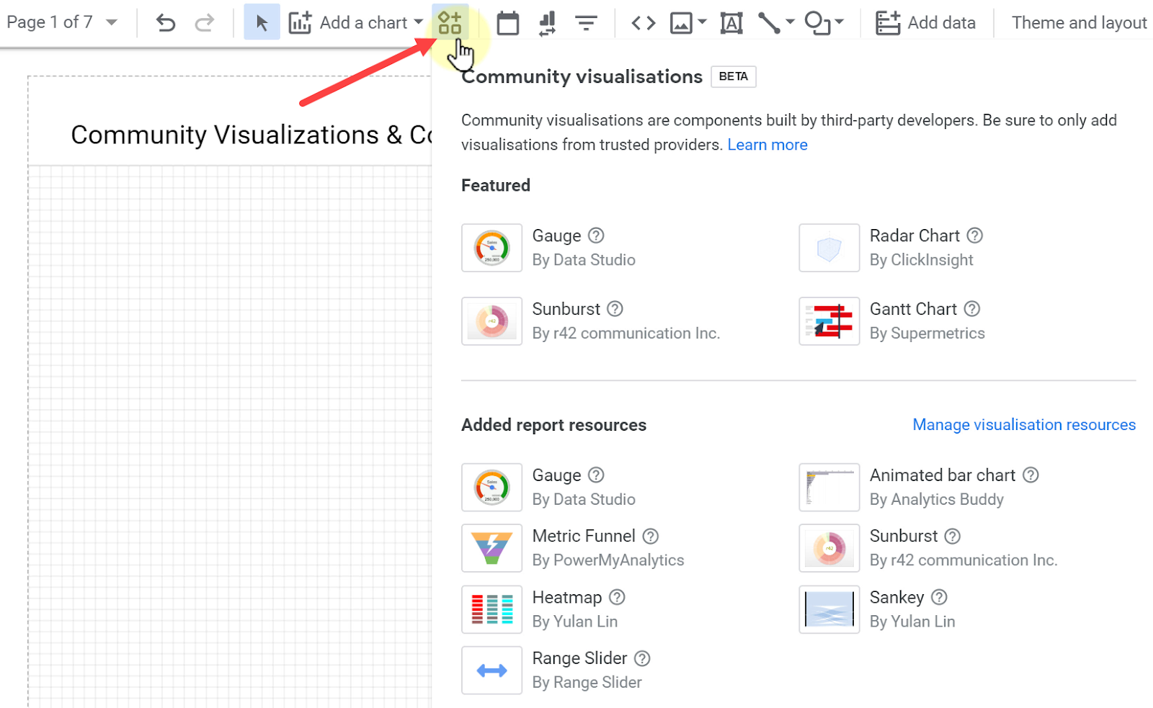Open help for Metric Funnel
The width and height of the screenshot is (1153, 708).
pyautogui.click(x=651, y=536)
